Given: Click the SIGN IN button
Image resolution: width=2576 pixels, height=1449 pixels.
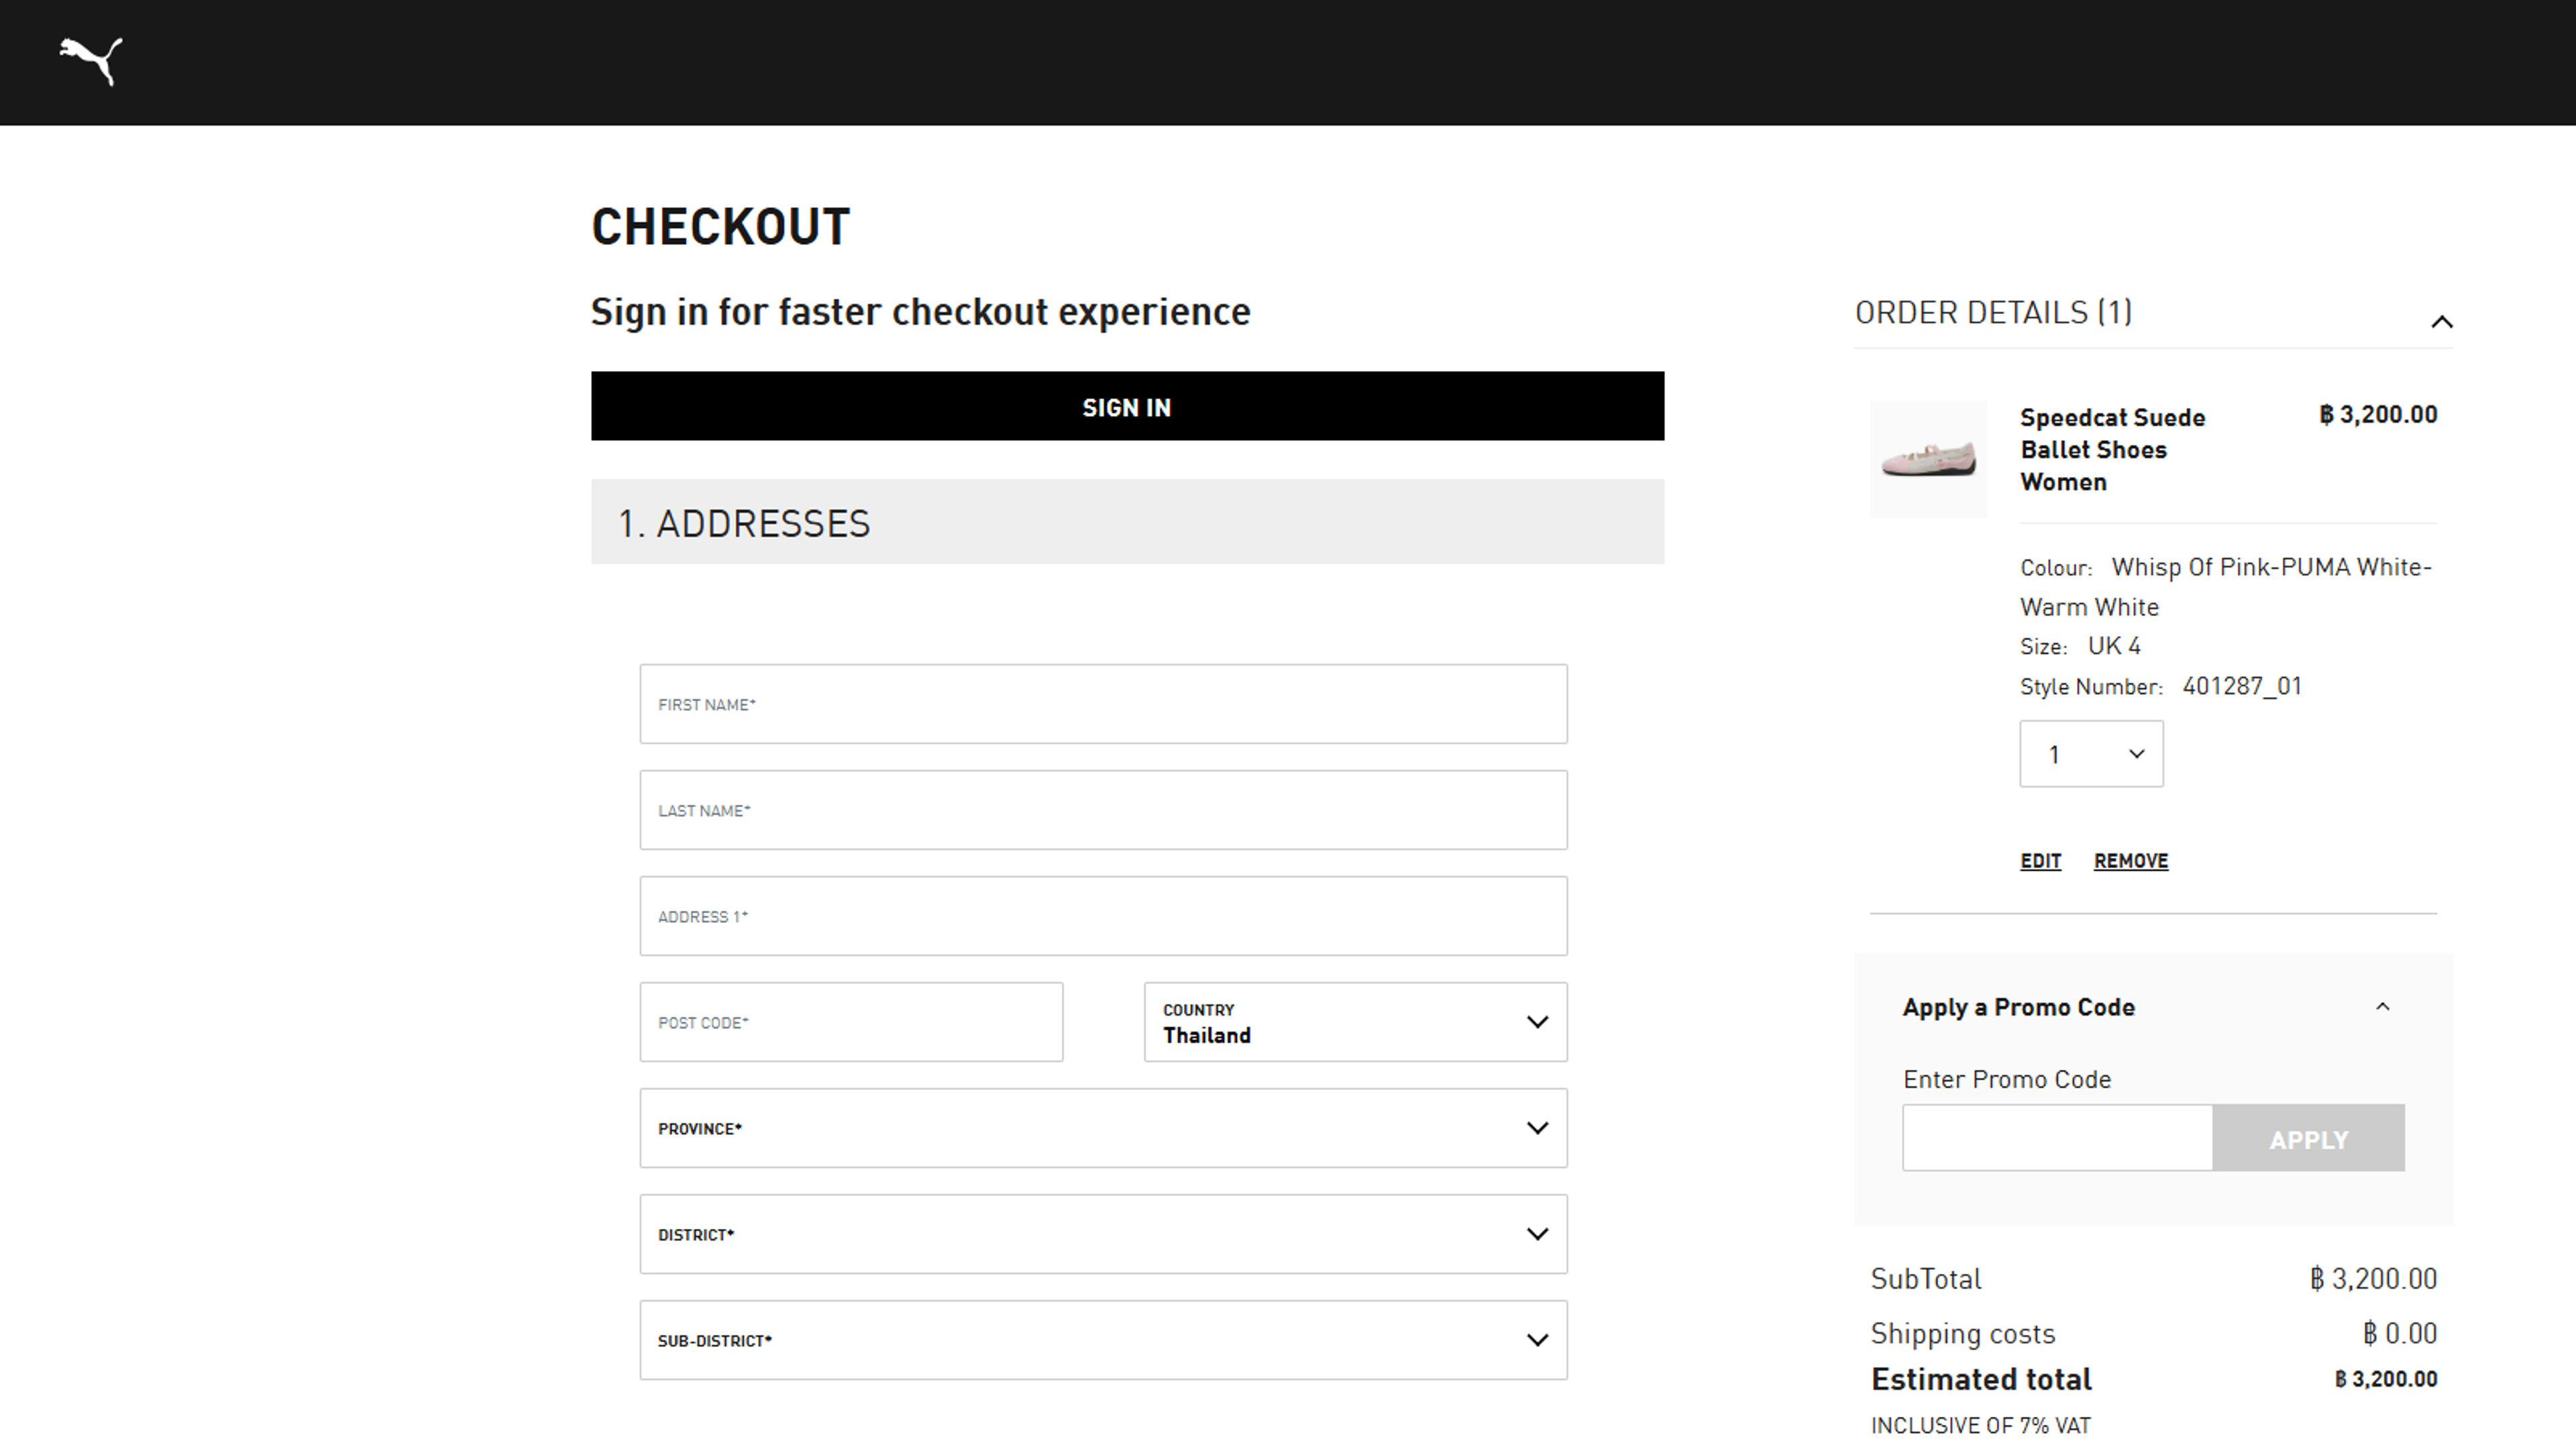Looking at the screenshot, I should point(1127,406).
